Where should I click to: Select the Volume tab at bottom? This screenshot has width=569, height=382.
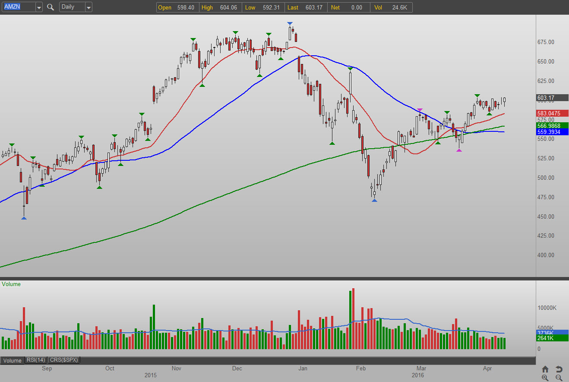coord(12,360)
